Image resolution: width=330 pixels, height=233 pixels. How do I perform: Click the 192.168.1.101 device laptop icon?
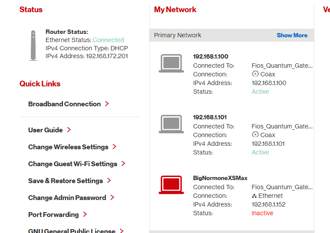pos(171,124)
